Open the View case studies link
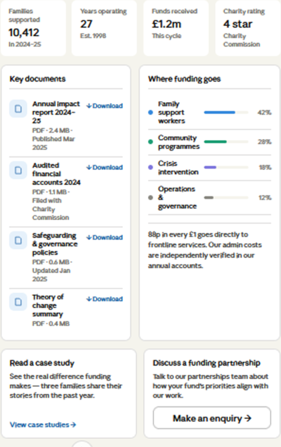The height and width of the screenshot is (447, 281). (x=43, y=425)
